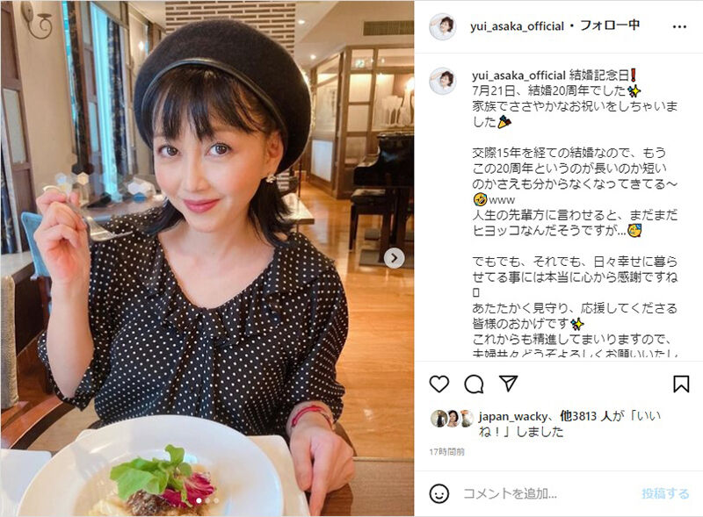Focus the コメントを追加 comment field
The image size is (703, 517).
coord(548,493)
